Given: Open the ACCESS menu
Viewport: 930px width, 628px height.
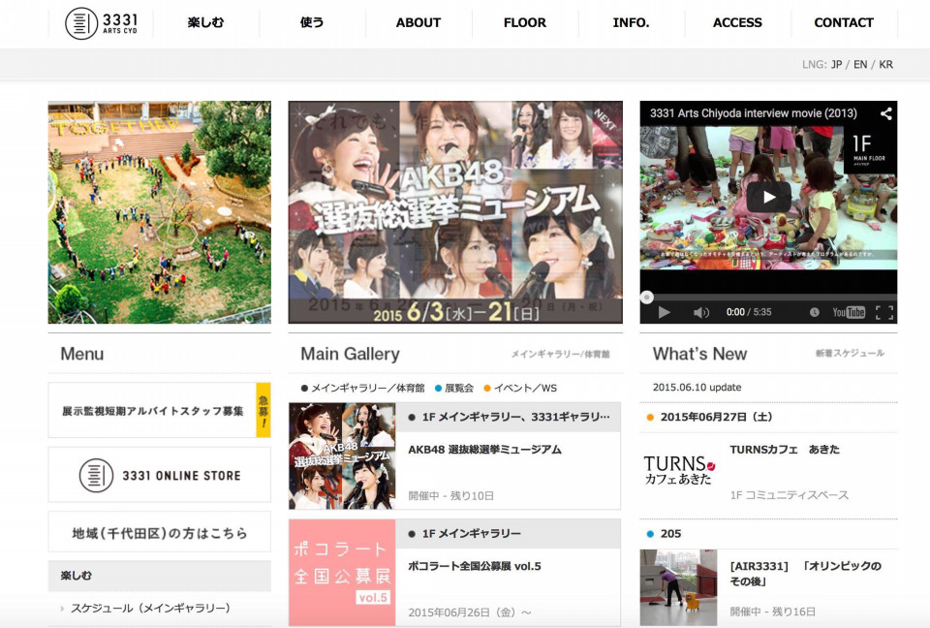Looking at the screenshot, I should point(737,22).
